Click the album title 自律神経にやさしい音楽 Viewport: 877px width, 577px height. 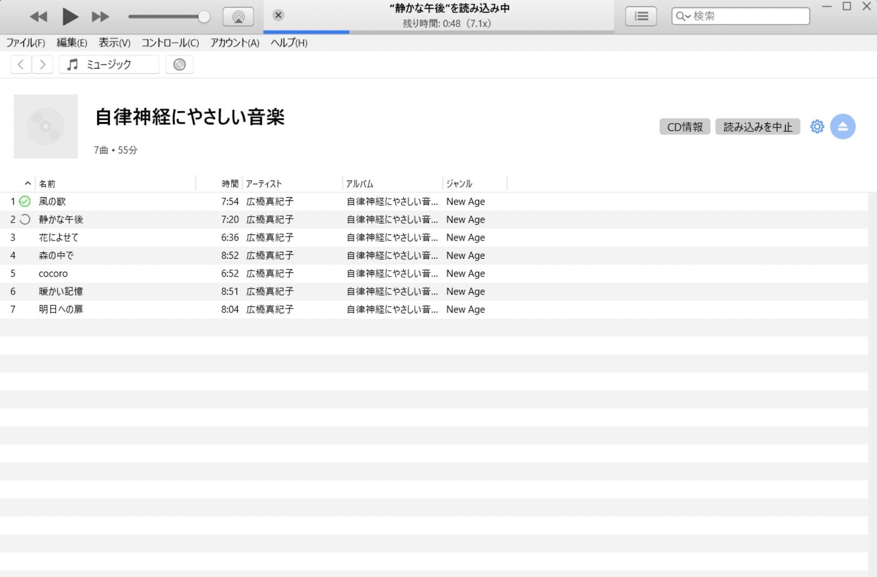click(x=190, y=117)
